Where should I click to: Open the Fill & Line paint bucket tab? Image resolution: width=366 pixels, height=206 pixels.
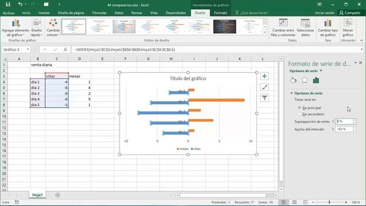[x=293, y=80]
